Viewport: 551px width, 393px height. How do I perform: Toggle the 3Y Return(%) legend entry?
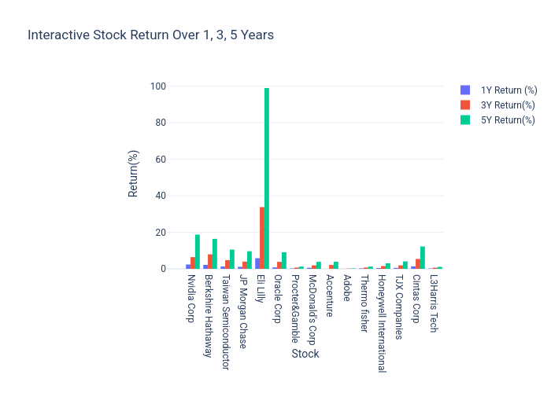click(x=497, y=105)
